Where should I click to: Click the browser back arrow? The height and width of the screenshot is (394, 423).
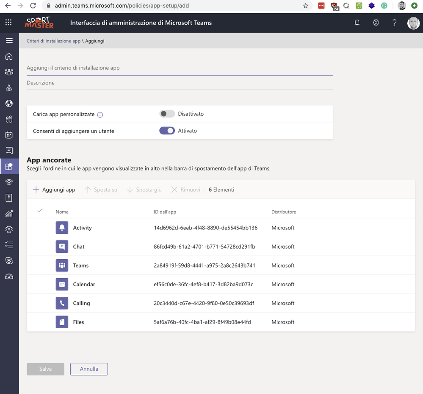8,6
